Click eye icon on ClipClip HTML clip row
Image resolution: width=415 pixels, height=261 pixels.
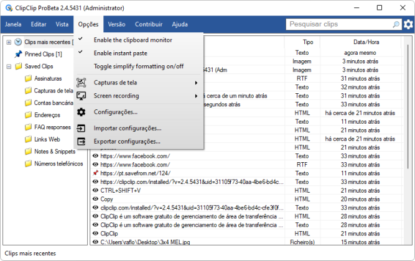click(95, 234)
